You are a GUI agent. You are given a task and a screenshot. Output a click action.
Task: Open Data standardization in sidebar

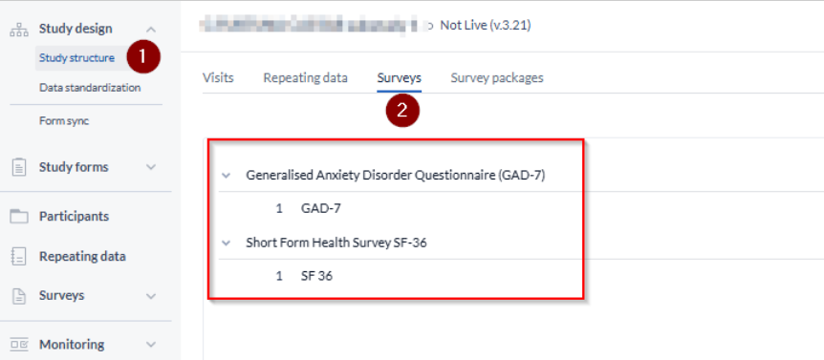(x=90, y=88)
